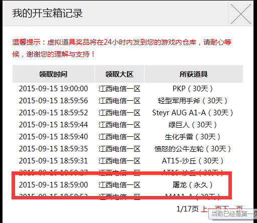
Task: Select item 愤怒的公牛左轮（30天）
Action: 193,149
